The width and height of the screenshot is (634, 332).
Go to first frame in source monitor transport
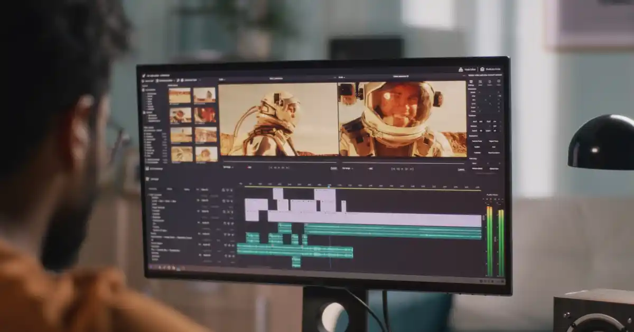click(271, 168)
